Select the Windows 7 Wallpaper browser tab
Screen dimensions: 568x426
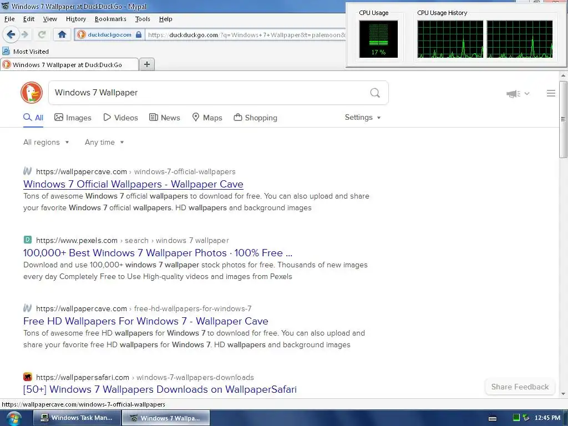pyautogui.click(x=69, y=64)
